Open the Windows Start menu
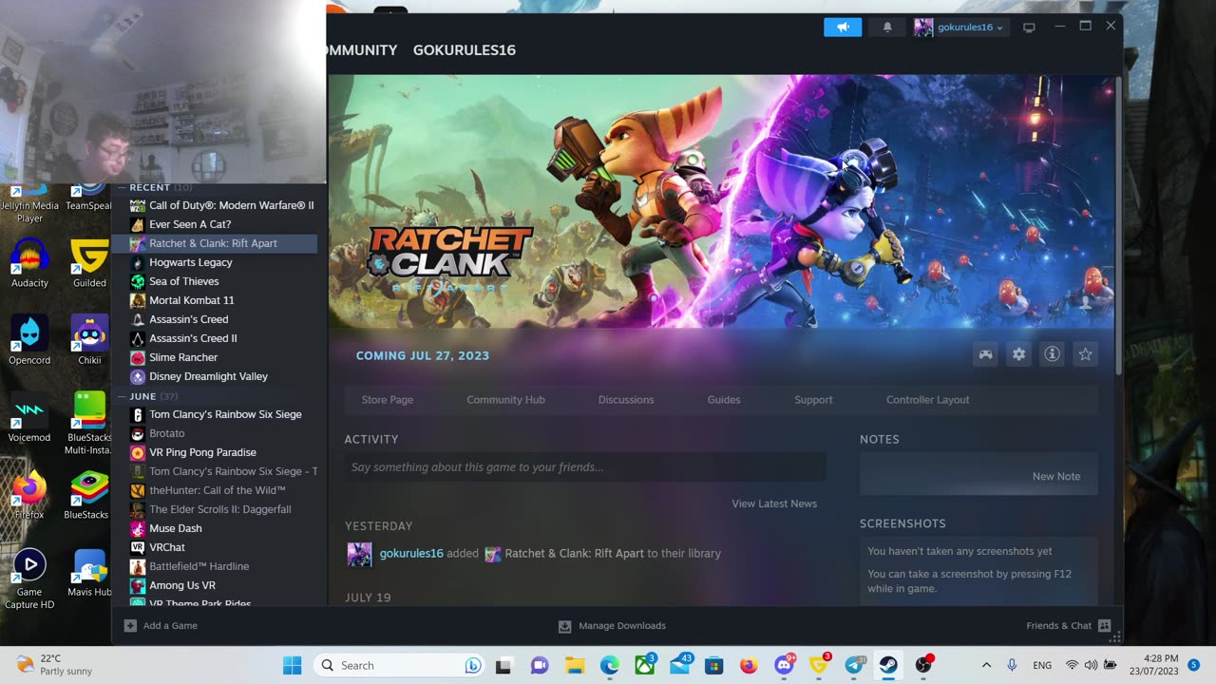 pyautogui.click(x=292, y=665)
